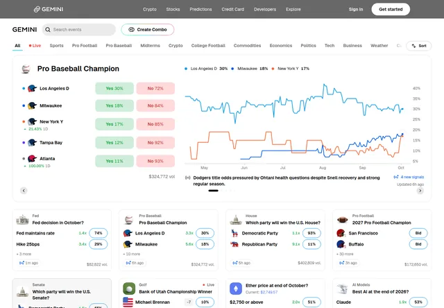This screenshot has height=308, width=444.
Task: Click the Atlanta helmet icon
Action: click(33, 159)
